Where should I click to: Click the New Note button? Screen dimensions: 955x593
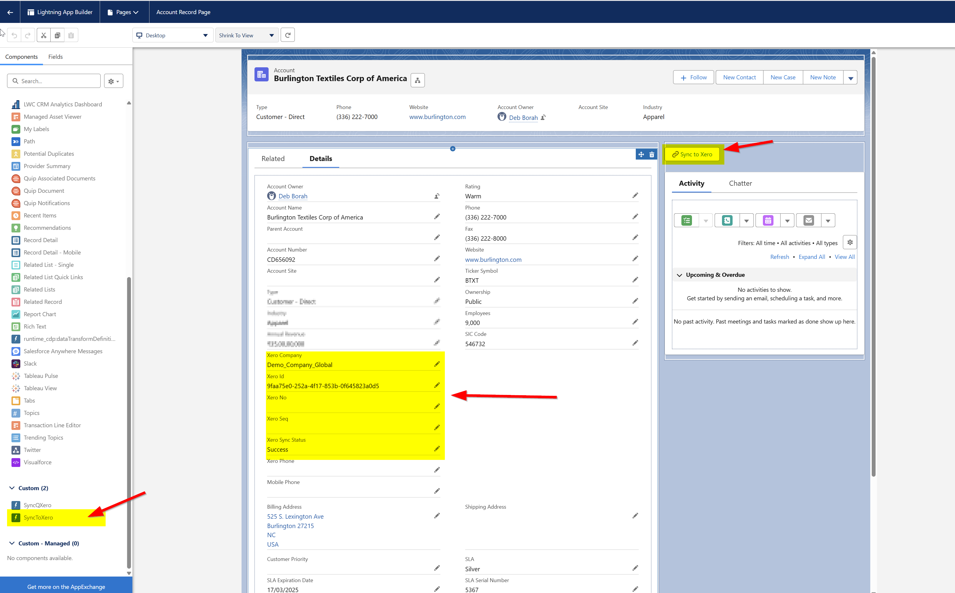tap(823, 78)
